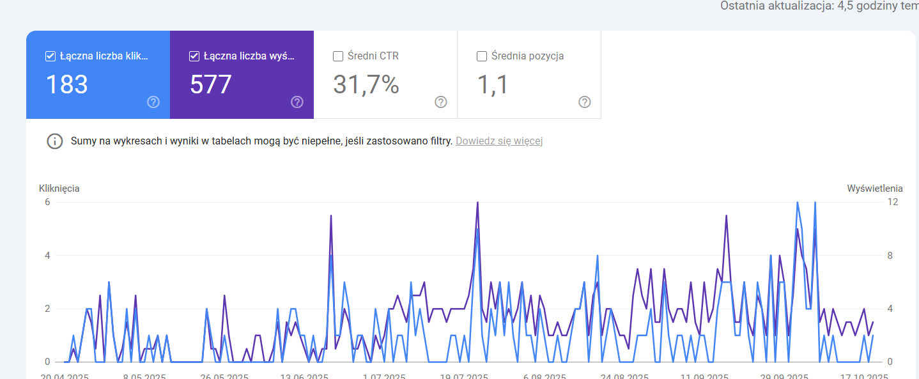Click info icon beside filter notice text

(55, 141)
